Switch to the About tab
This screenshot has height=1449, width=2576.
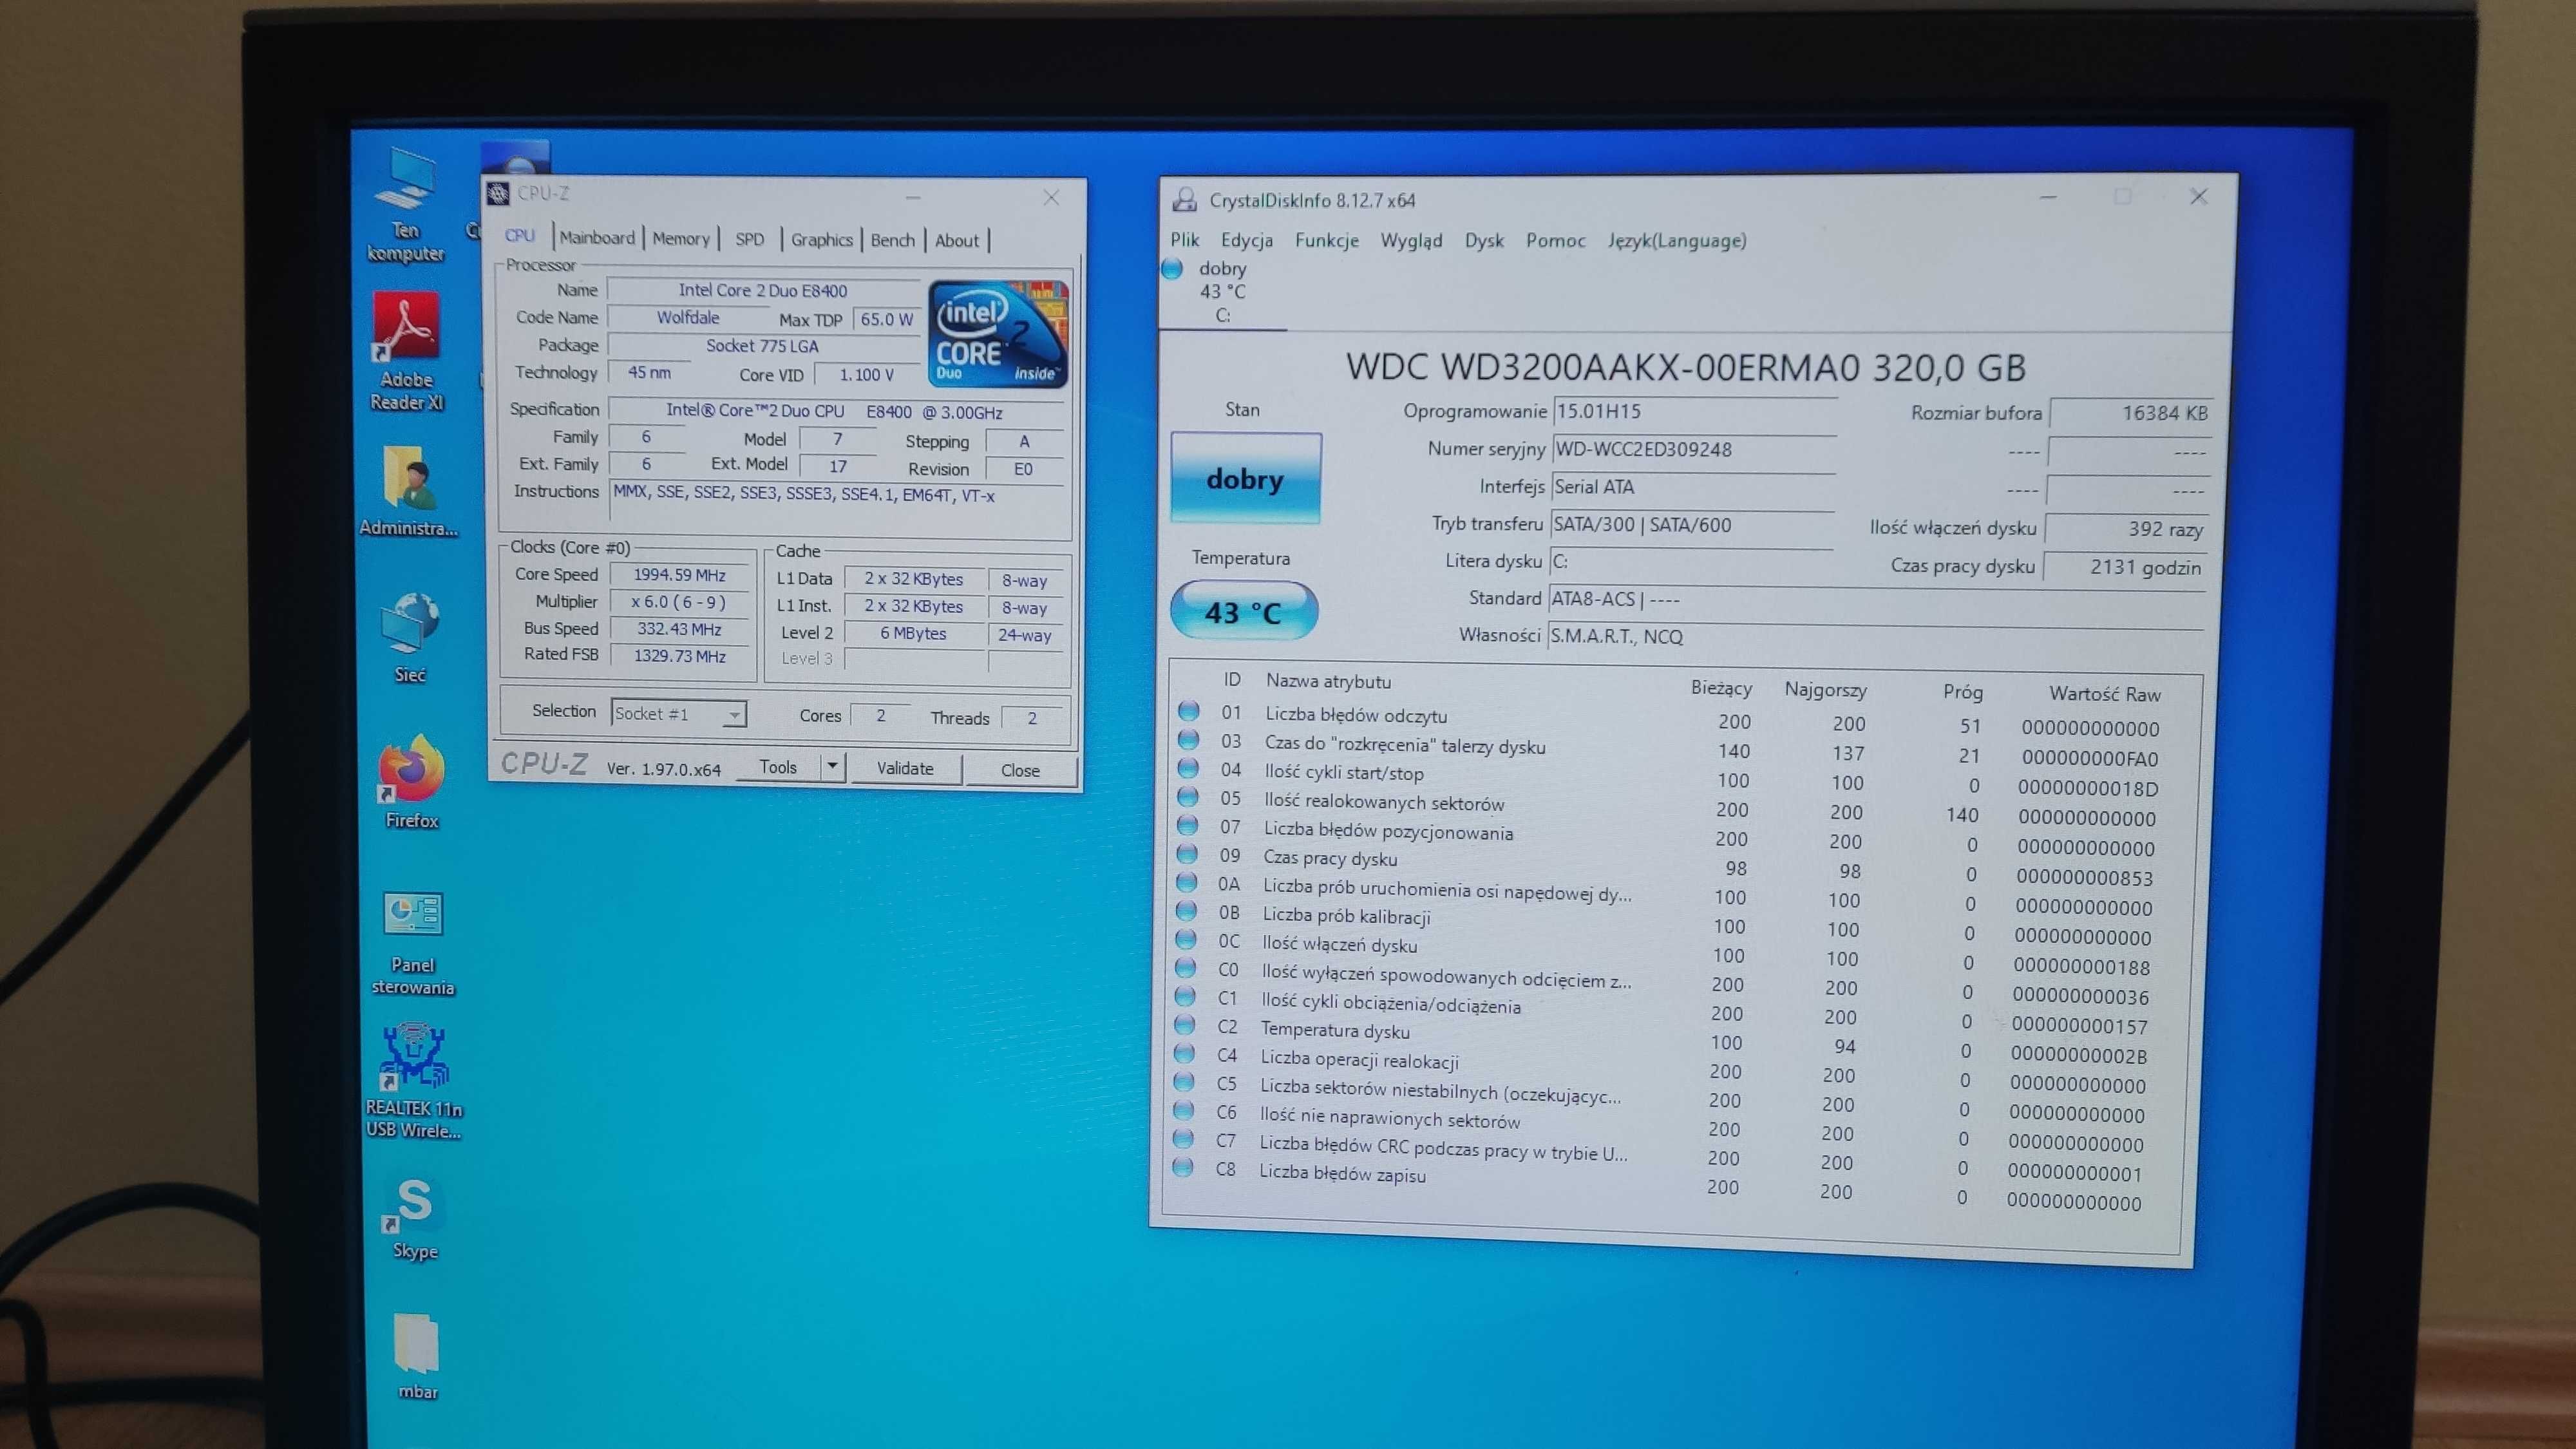(957, 240)
